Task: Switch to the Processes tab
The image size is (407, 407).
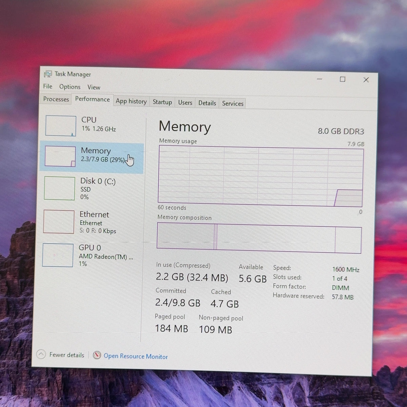Action: tap(56, 99)
